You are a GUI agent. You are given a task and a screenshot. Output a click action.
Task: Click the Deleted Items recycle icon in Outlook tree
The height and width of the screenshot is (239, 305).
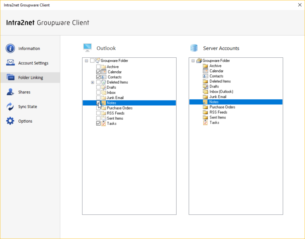click(104, 82)
